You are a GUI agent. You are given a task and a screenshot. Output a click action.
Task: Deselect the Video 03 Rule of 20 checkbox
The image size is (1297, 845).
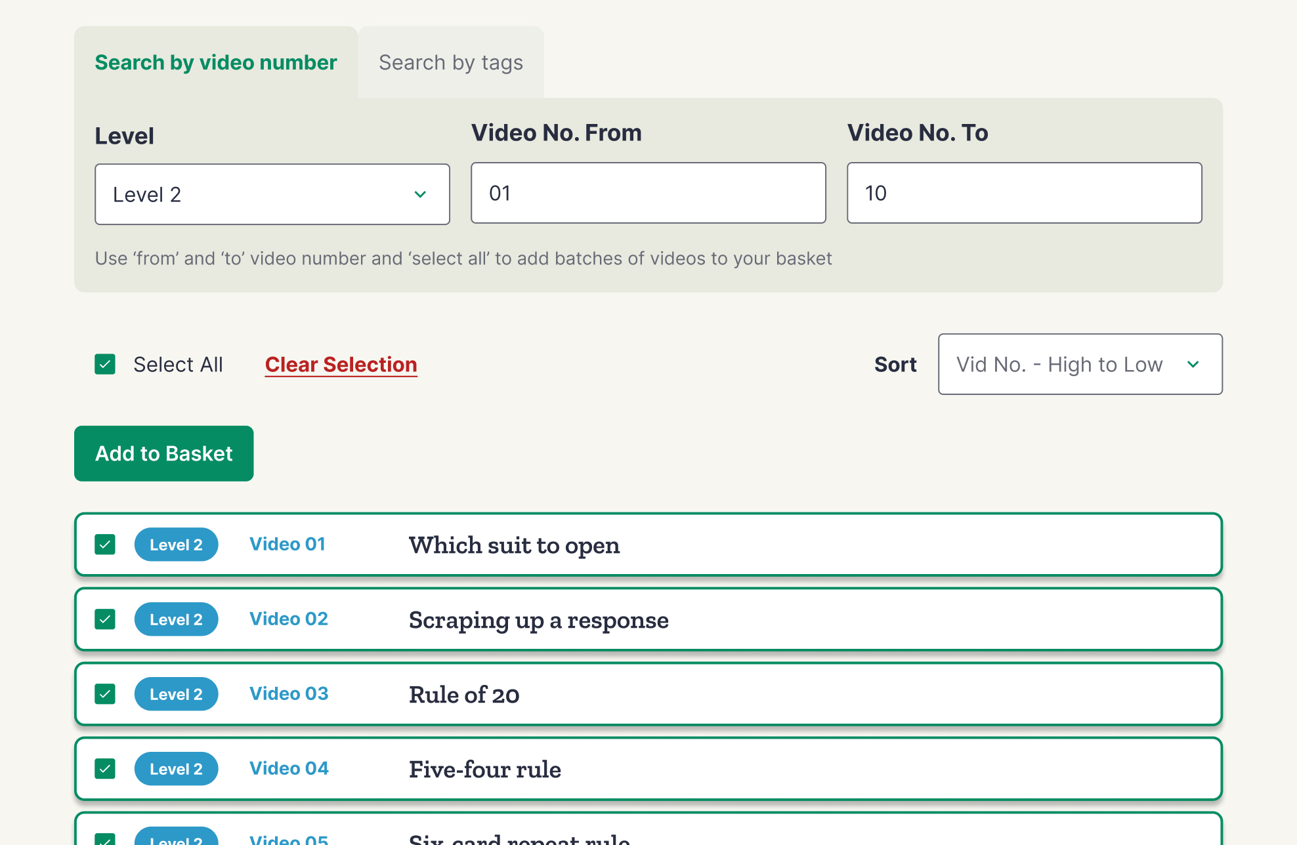(105, 694)
